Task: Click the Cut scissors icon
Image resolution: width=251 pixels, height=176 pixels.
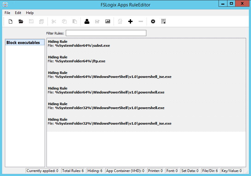Action: click(x=54, y=21)
